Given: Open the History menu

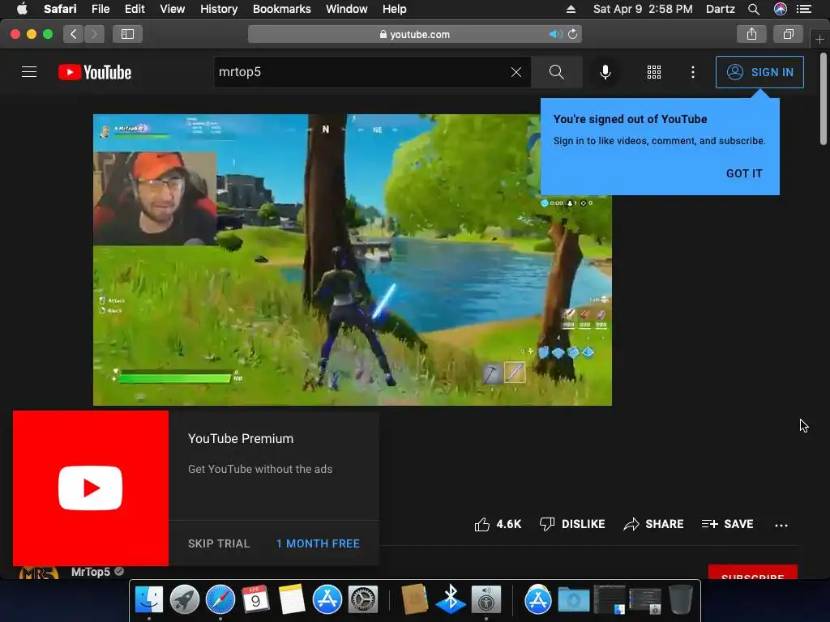Looking at the screenshot, I should 219,9.
